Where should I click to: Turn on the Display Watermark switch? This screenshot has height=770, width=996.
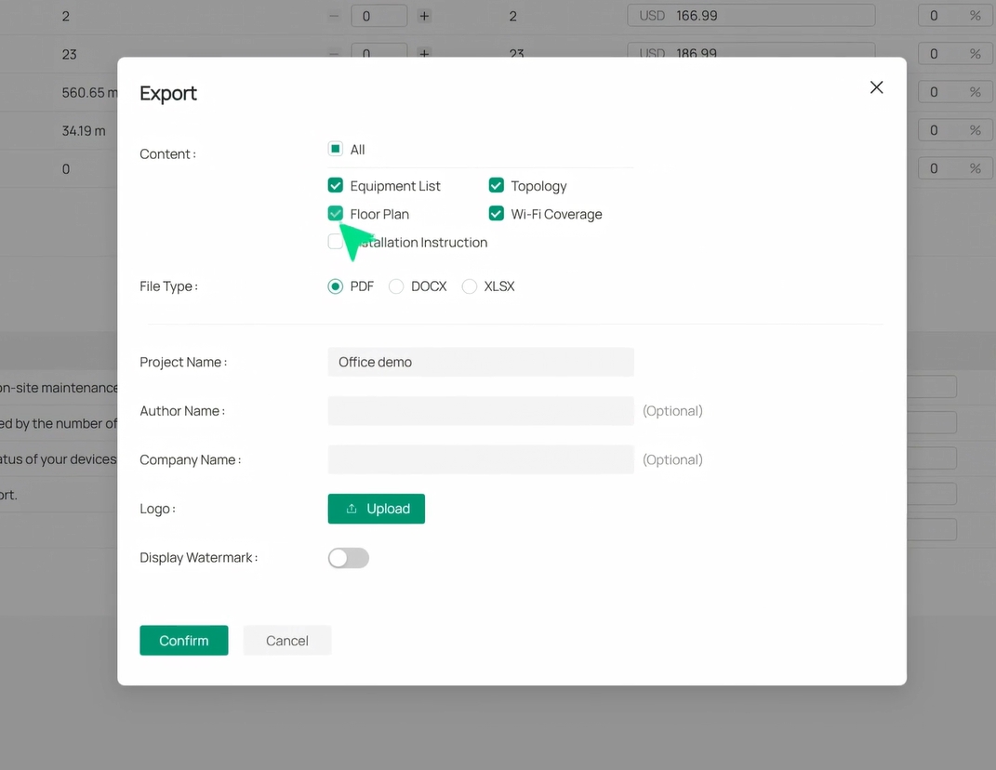pos(349,558)
